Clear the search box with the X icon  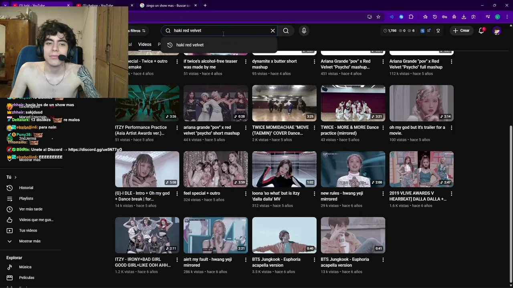point(273,30)
